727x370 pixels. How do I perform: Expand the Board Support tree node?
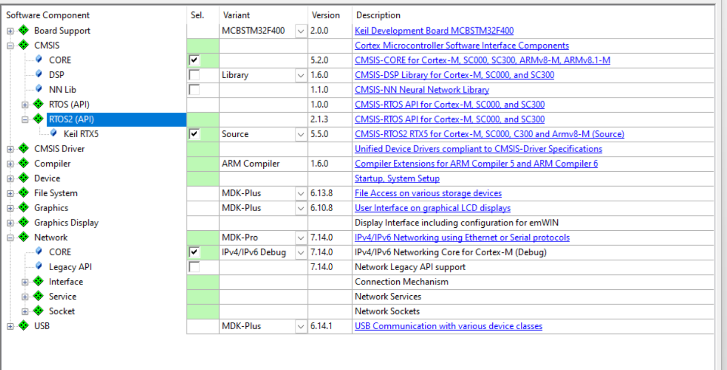10,31
